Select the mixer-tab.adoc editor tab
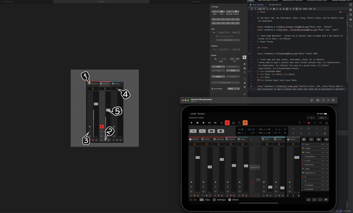 (x=258, y=5)
